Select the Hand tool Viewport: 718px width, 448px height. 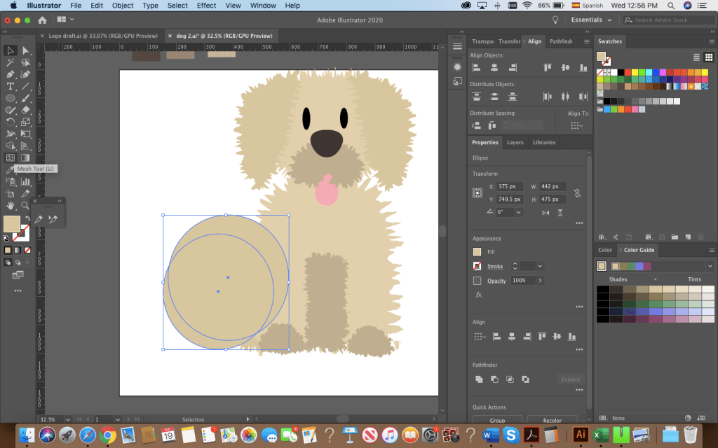(x=11, y=205)
